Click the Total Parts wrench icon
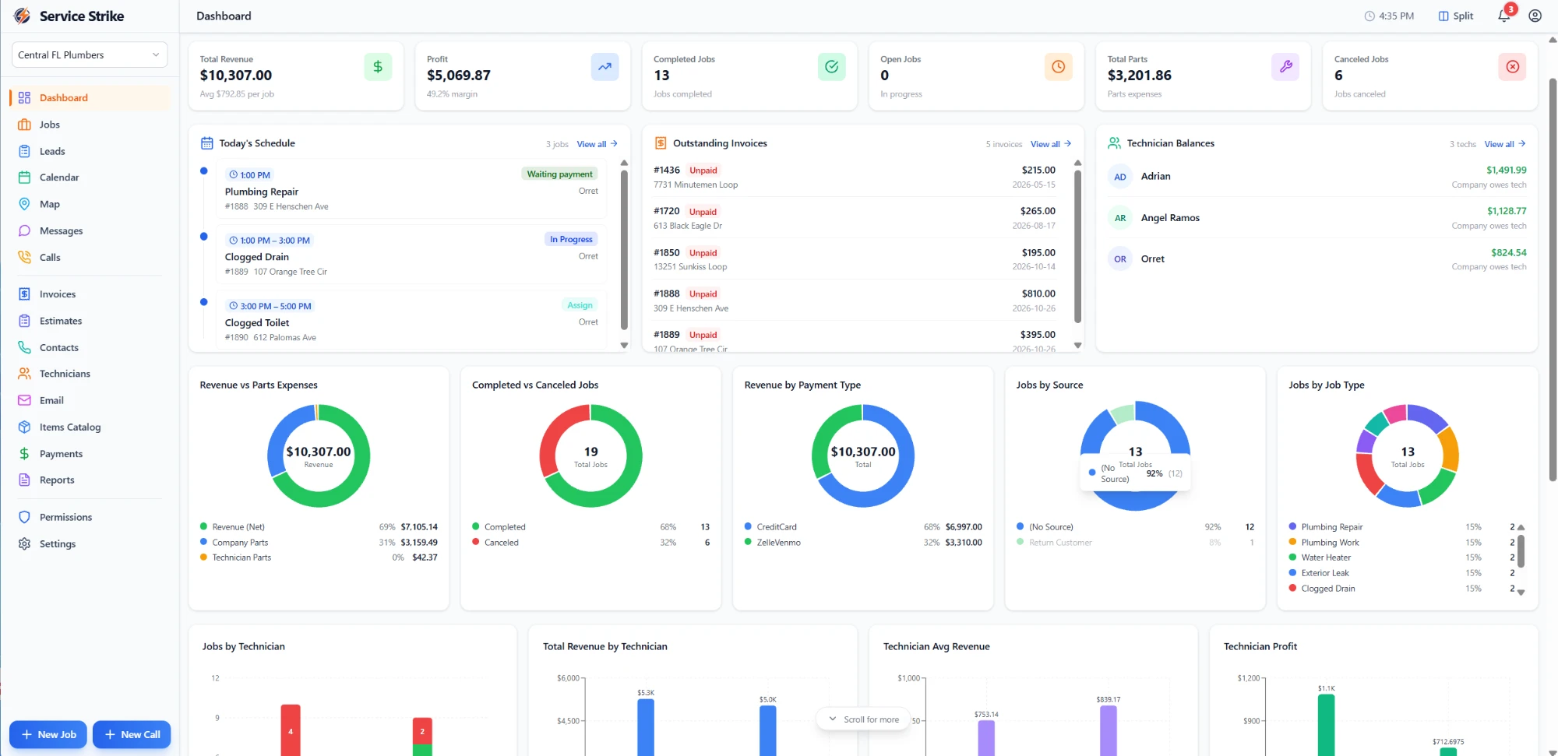The width and height of the screenshot is (1558, 756). pos(1285,67)
